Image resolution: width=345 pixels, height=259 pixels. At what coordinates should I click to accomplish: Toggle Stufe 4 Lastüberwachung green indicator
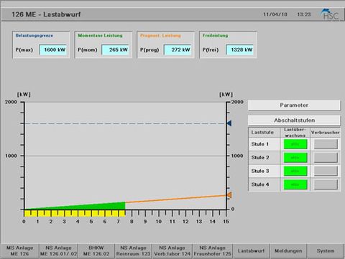[295, 184]
